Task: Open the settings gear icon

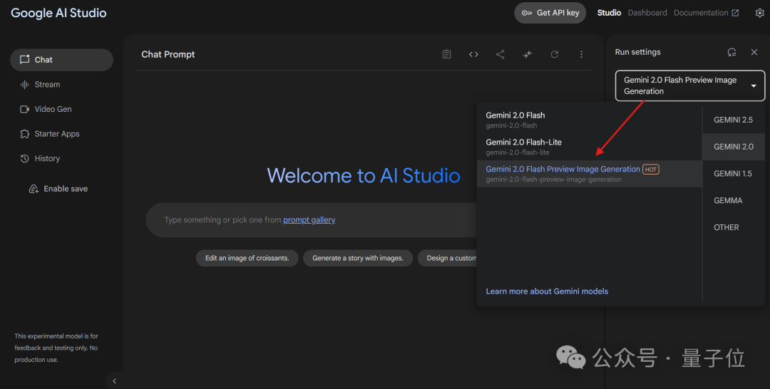Action: point(759,13)
